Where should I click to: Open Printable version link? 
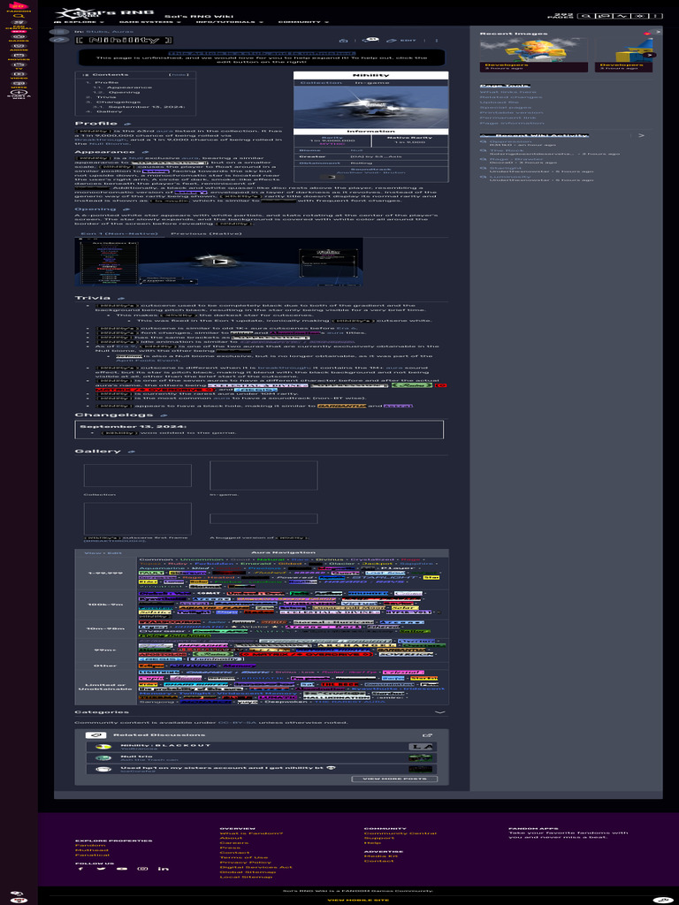point(511,112)
